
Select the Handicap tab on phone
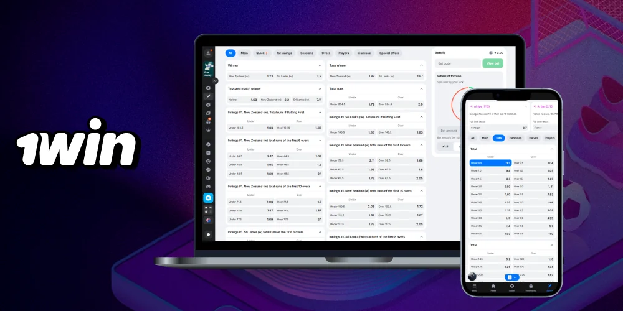click(x=515, y=138)
